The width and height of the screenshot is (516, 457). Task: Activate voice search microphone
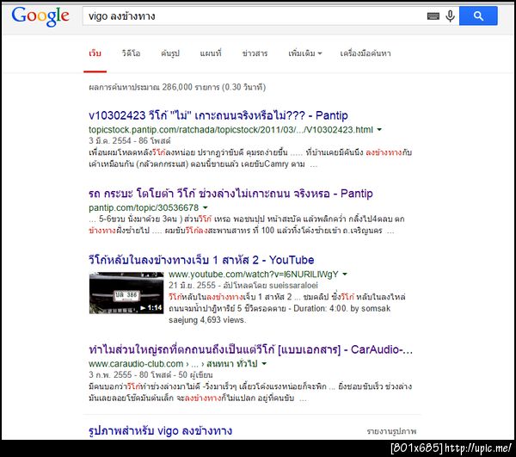tap(450, 15)
